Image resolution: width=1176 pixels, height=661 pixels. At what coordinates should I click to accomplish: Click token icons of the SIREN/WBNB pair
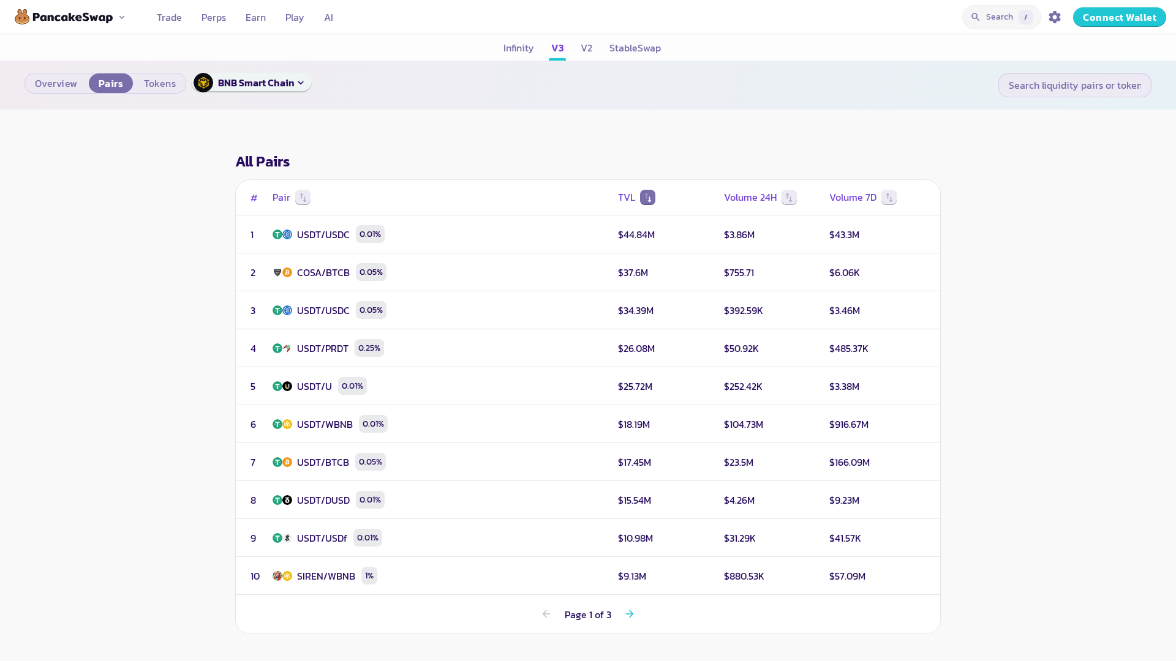tap(282, 576)
